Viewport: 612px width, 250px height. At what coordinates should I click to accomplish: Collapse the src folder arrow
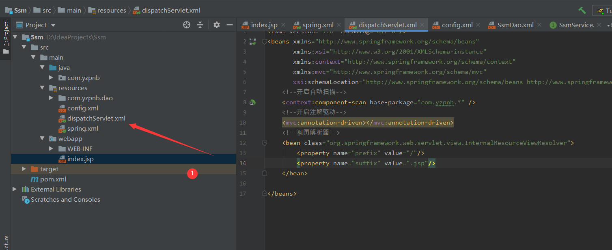(x=24, y=47)
